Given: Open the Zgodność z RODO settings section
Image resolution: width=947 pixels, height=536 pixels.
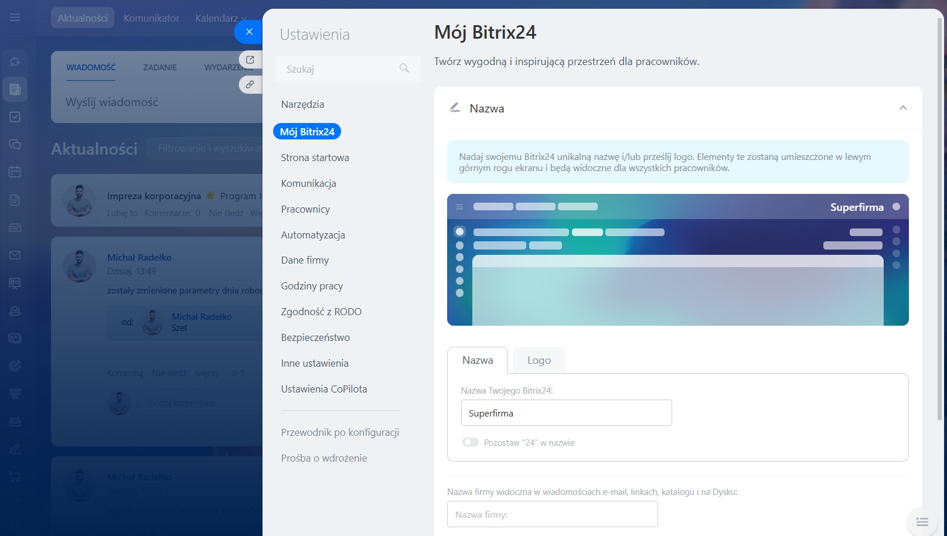Looking at the screenshot, I should [321, 312].
